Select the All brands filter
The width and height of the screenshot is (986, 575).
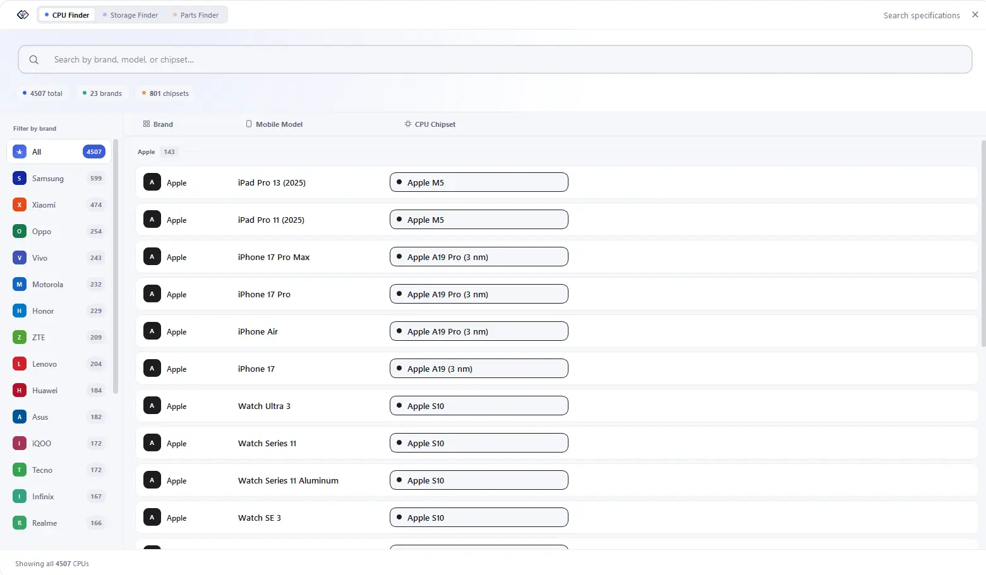[x=59, y=151]
